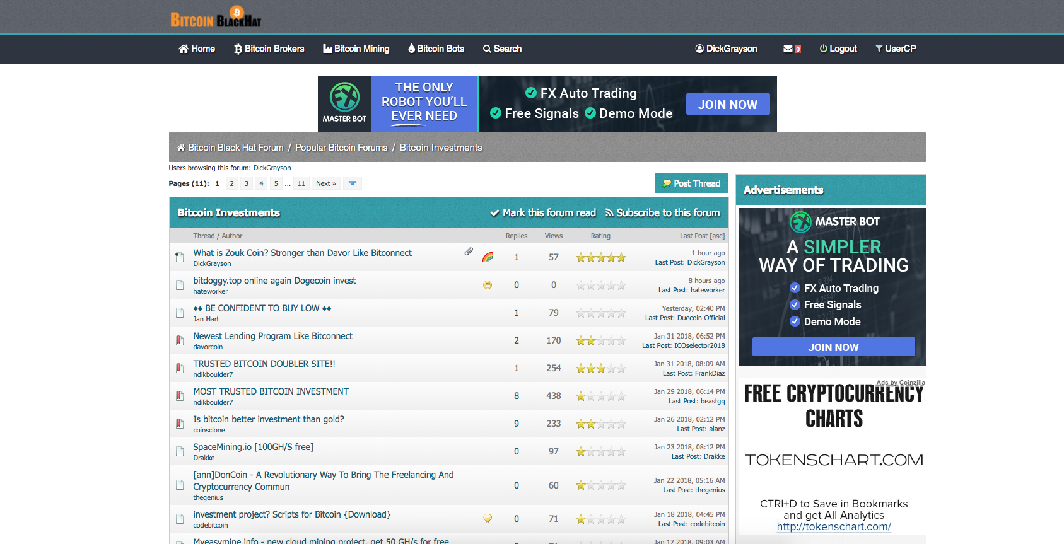Click Logout in the navigation bar
The width and height of the screenshot is (1064, 544).
pyautogui.click(x=838, y=49)
